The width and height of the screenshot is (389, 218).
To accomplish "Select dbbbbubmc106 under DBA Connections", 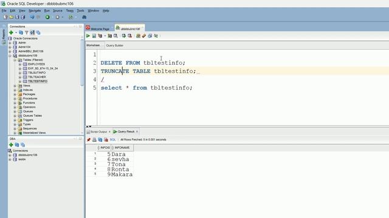I will 28,155.
